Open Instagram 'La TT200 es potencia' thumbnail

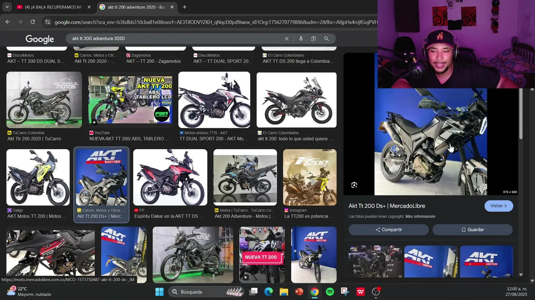pos(310,177)
